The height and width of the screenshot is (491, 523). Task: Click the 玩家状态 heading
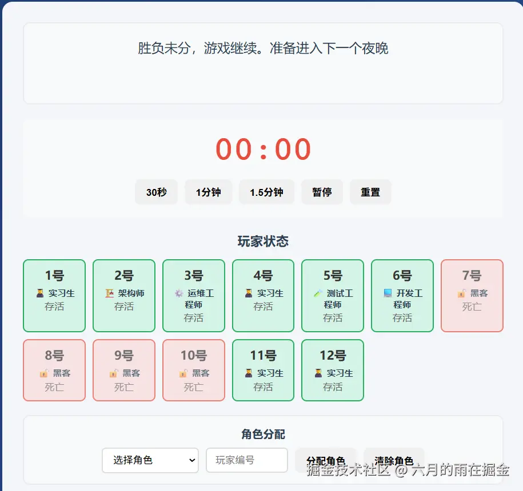pos(263,241)
